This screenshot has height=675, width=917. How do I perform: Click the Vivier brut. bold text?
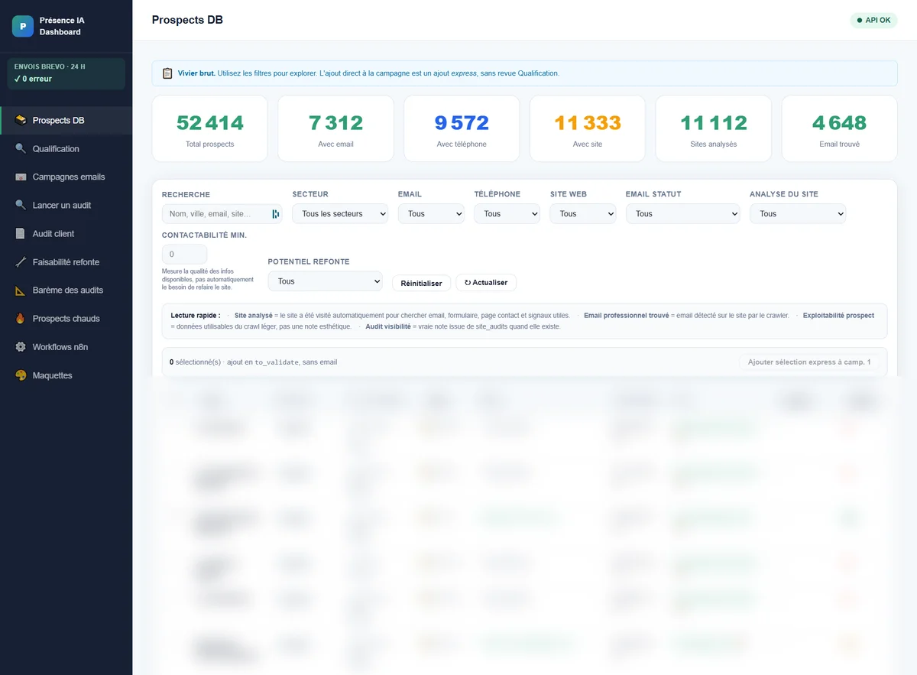pyautogui.click(x=196, y=73)
